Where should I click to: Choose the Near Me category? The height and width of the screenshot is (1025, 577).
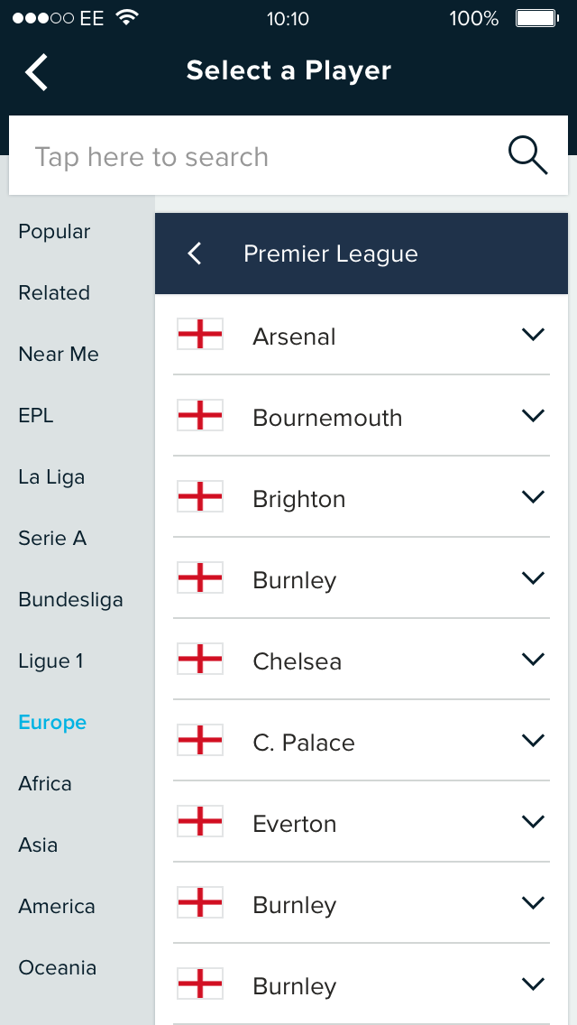[x=59, y=355]
